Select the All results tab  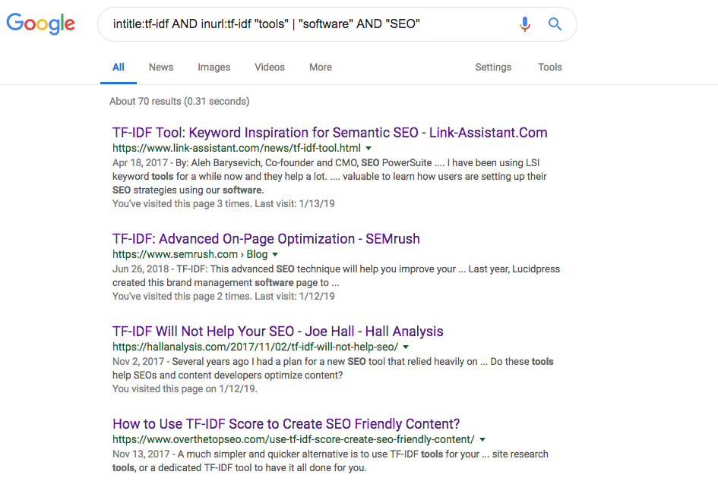tap(119, 67)
